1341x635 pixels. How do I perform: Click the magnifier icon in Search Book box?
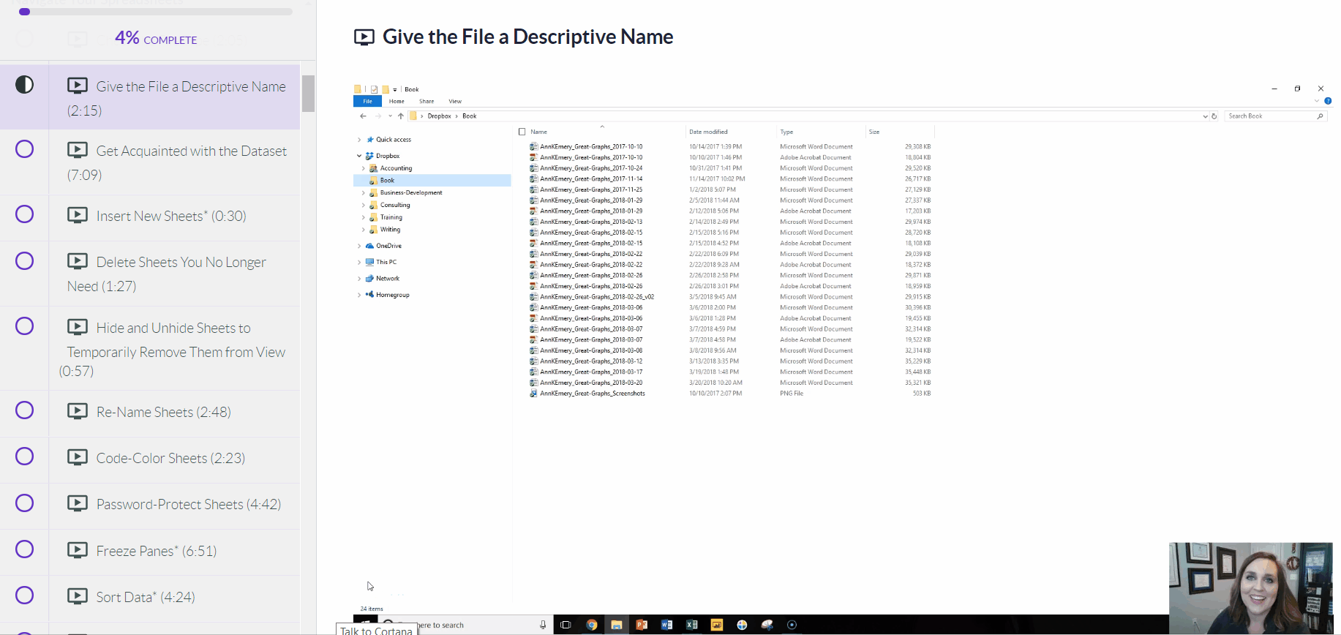(x=1320, y=116)
